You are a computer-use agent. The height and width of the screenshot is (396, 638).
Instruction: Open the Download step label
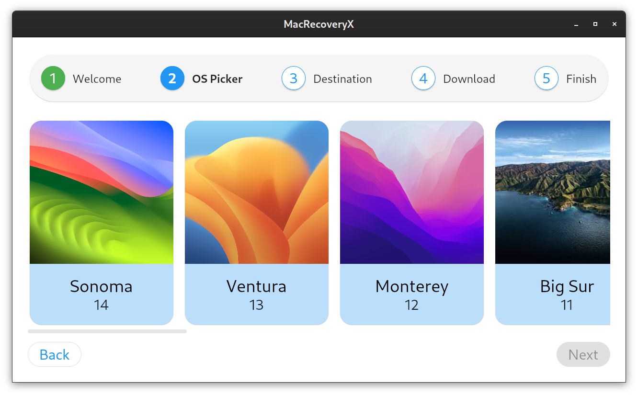click(469, 79)
